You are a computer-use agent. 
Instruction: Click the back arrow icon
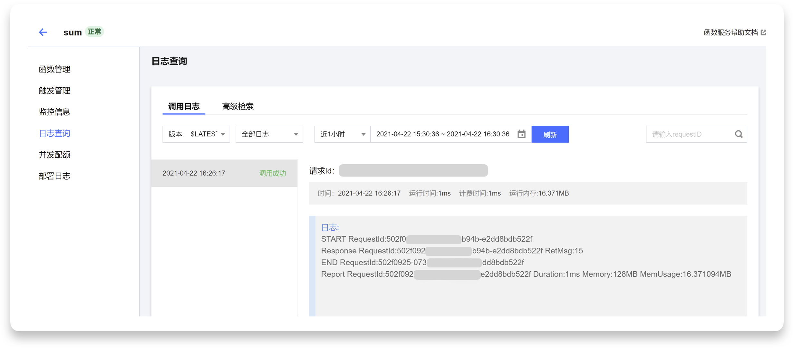click(x=43, y=32)
